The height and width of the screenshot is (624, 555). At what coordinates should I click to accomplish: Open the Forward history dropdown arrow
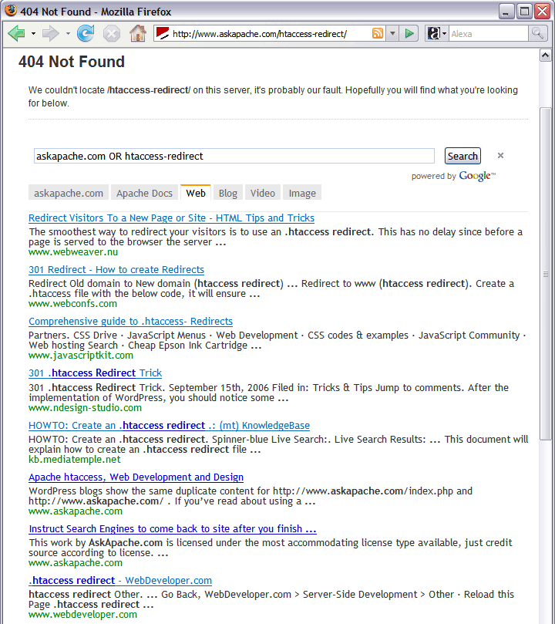[68, 34]
